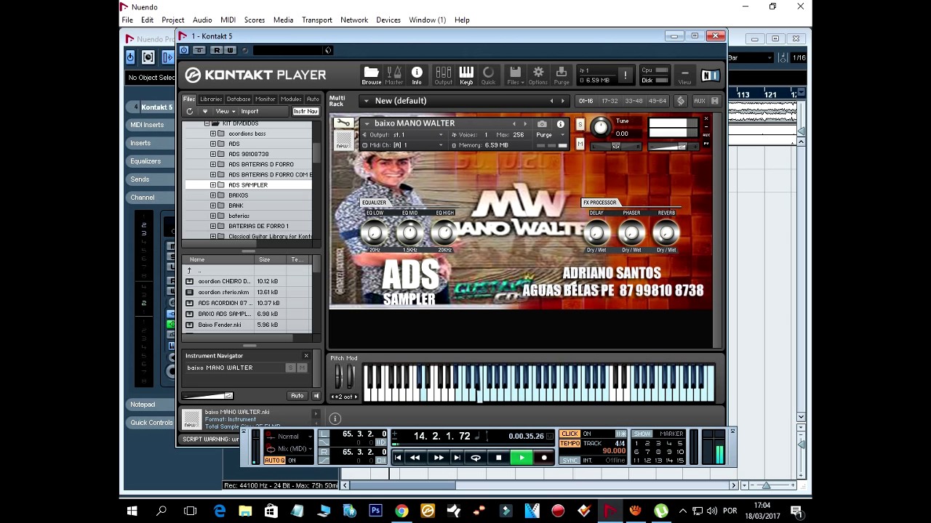Mute the baixo MANO WALTER instrument
Image resolution: width=931 pixels, height=523 pixels.
point(580,144)
